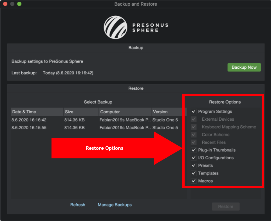
Task: Click Studio One 5 in the 16:16:42 row
Action: coord(165,120)
